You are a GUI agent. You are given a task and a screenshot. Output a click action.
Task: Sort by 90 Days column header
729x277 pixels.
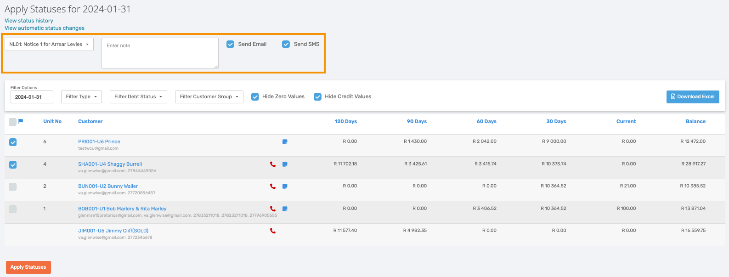coord(417,121)
